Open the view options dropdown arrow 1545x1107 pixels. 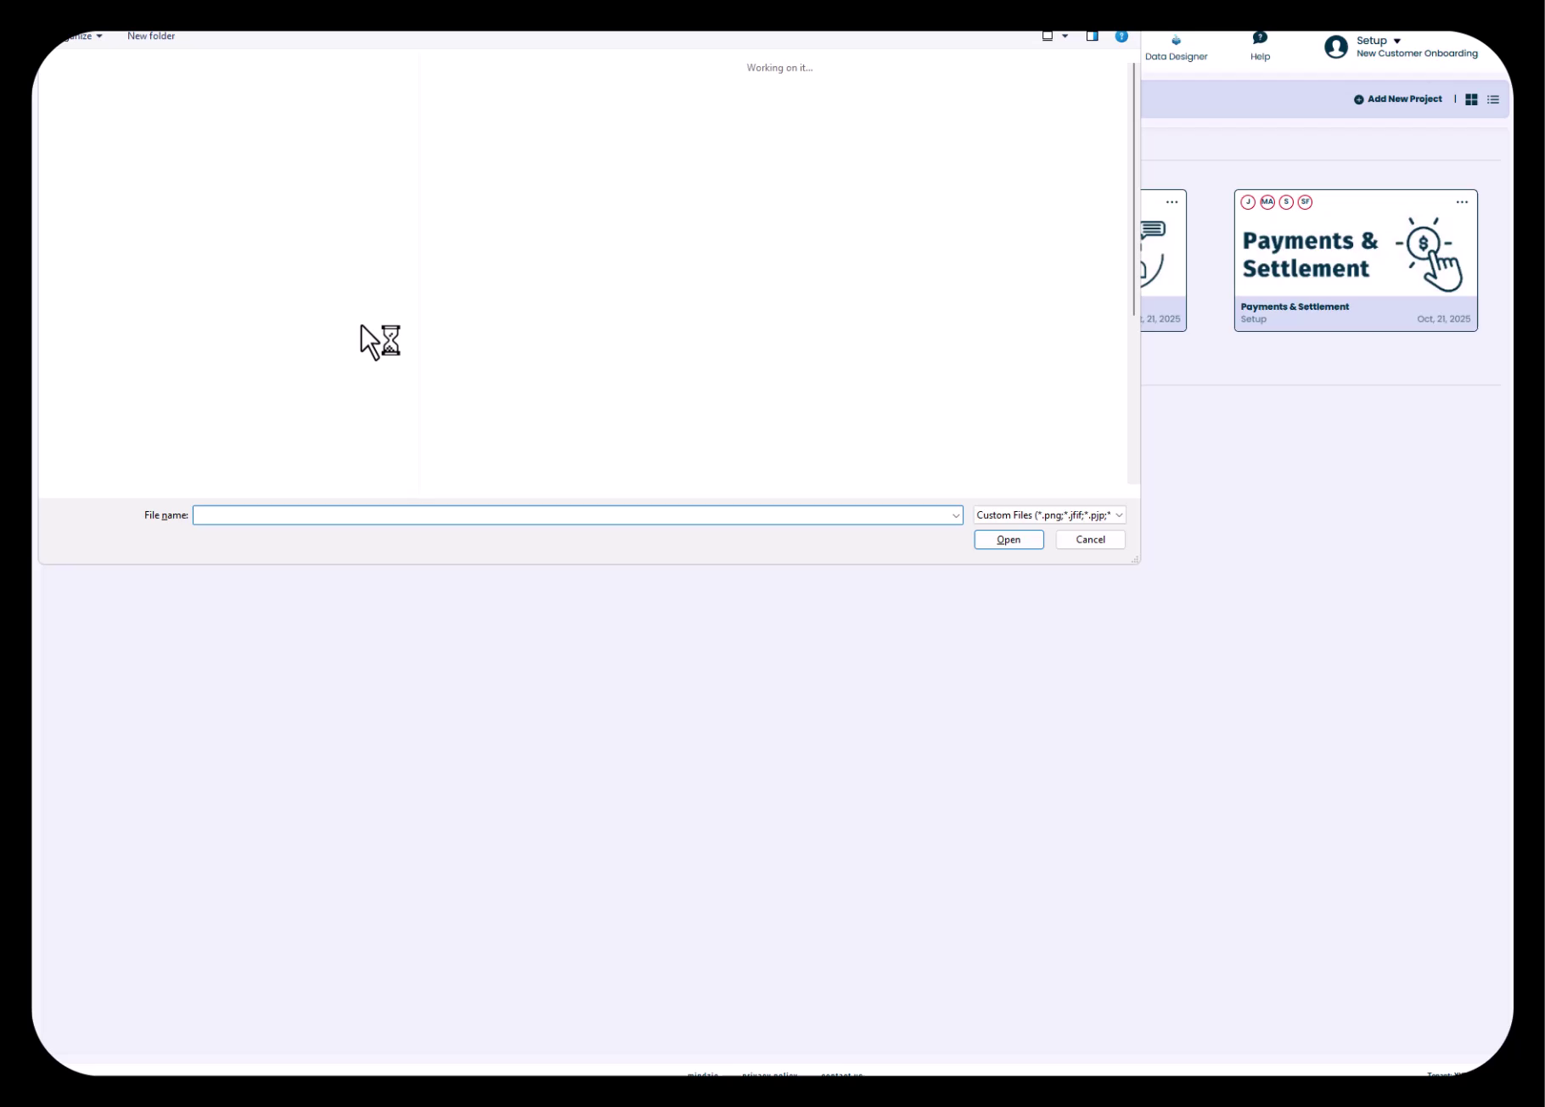pos(1065,36)
